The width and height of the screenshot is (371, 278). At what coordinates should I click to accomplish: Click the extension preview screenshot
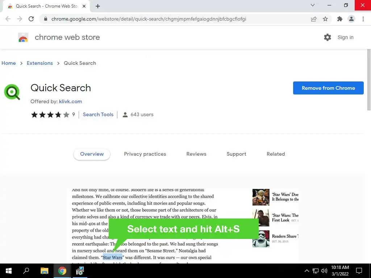click(183, 226)
